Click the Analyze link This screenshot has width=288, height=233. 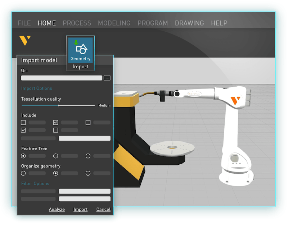click(57, 209)
